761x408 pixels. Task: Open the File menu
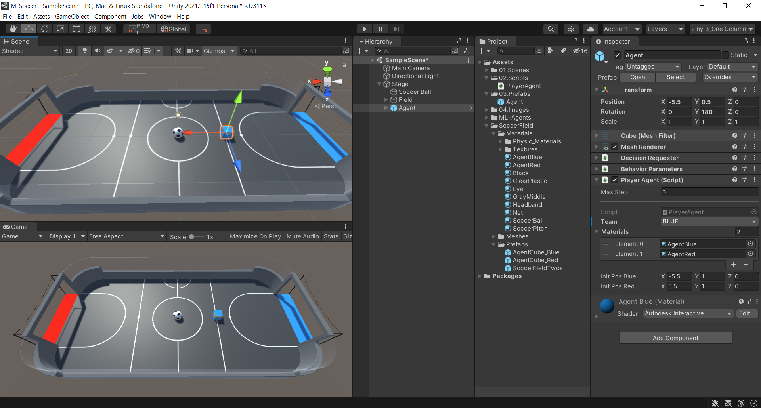[7, 16]
